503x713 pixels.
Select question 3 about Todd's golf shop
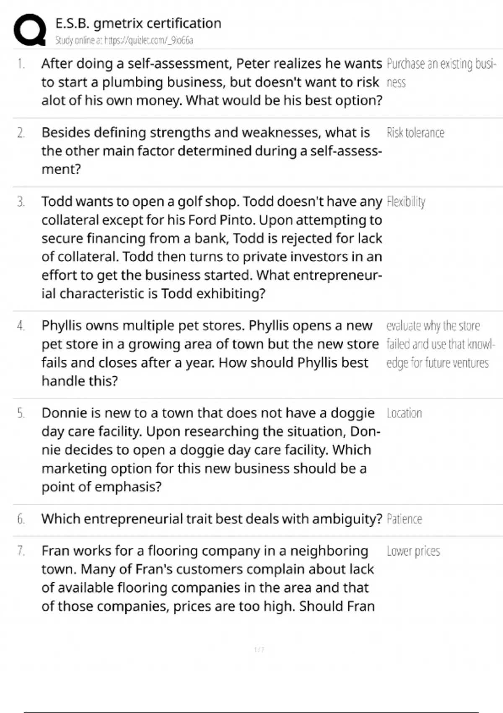pos(212,247)
